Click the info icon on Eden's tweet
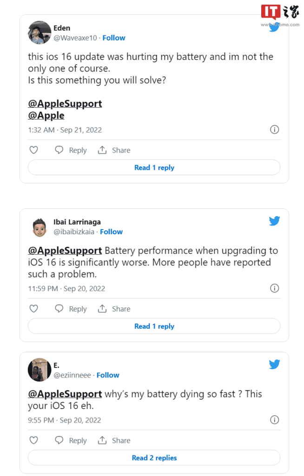The height and width of the screenshot is (476, 304). [x=274, y=130]
